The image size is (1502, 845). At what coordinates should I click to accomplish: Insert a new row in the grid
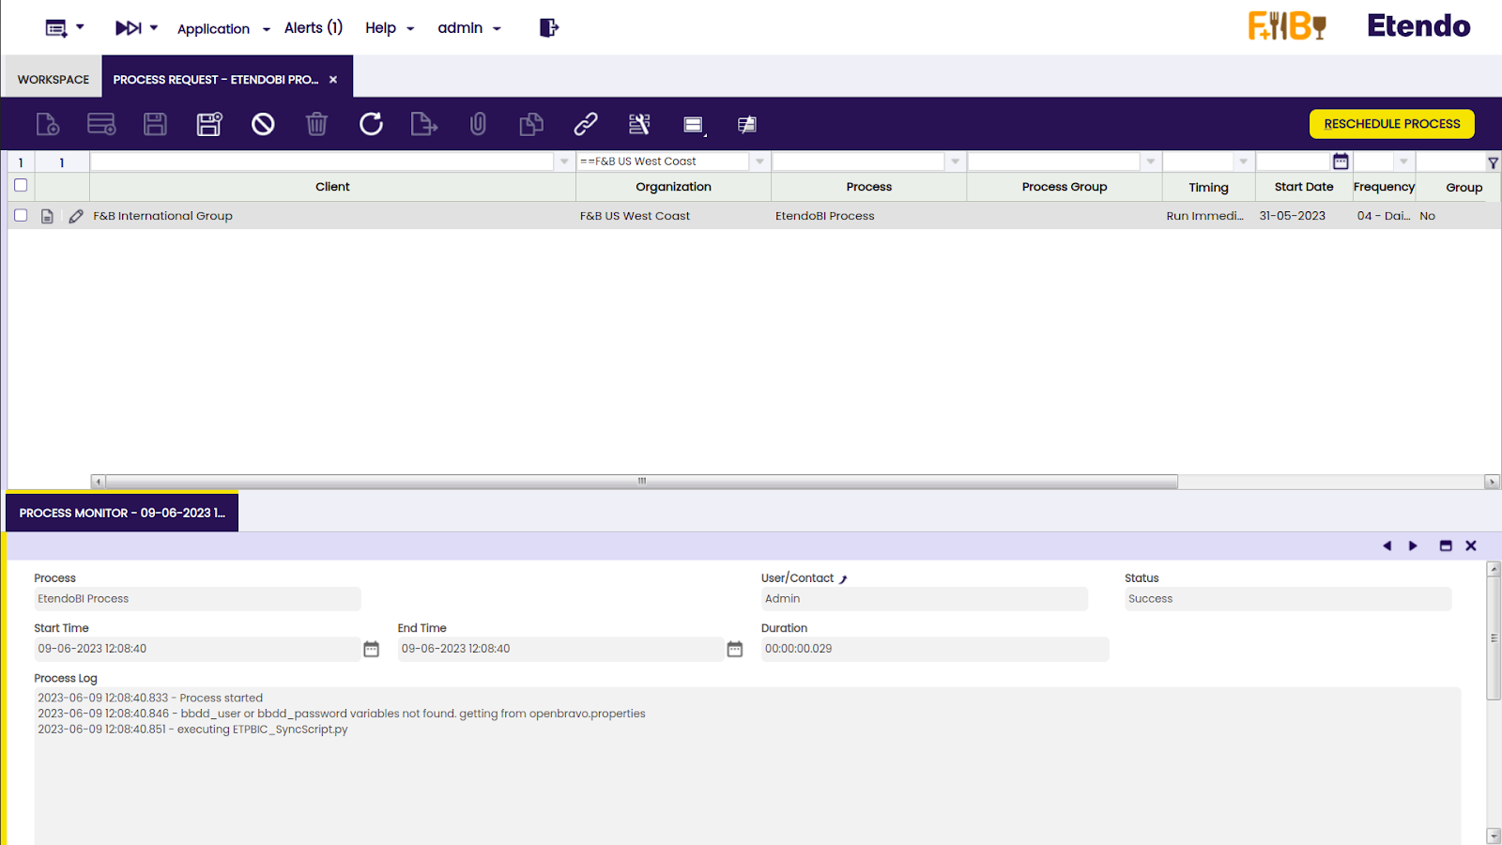click(101, 124)
